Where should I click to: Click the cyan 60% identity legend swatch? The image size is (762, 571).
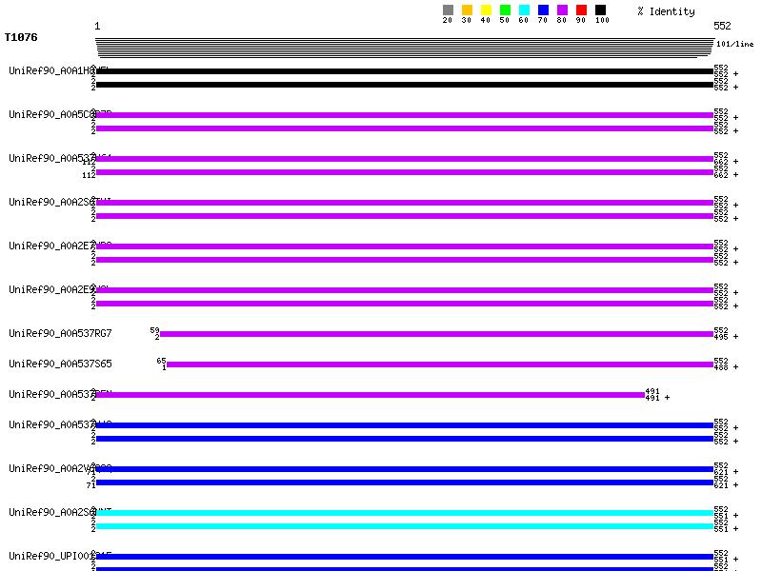pyautogui.click(x=524, y=10)
